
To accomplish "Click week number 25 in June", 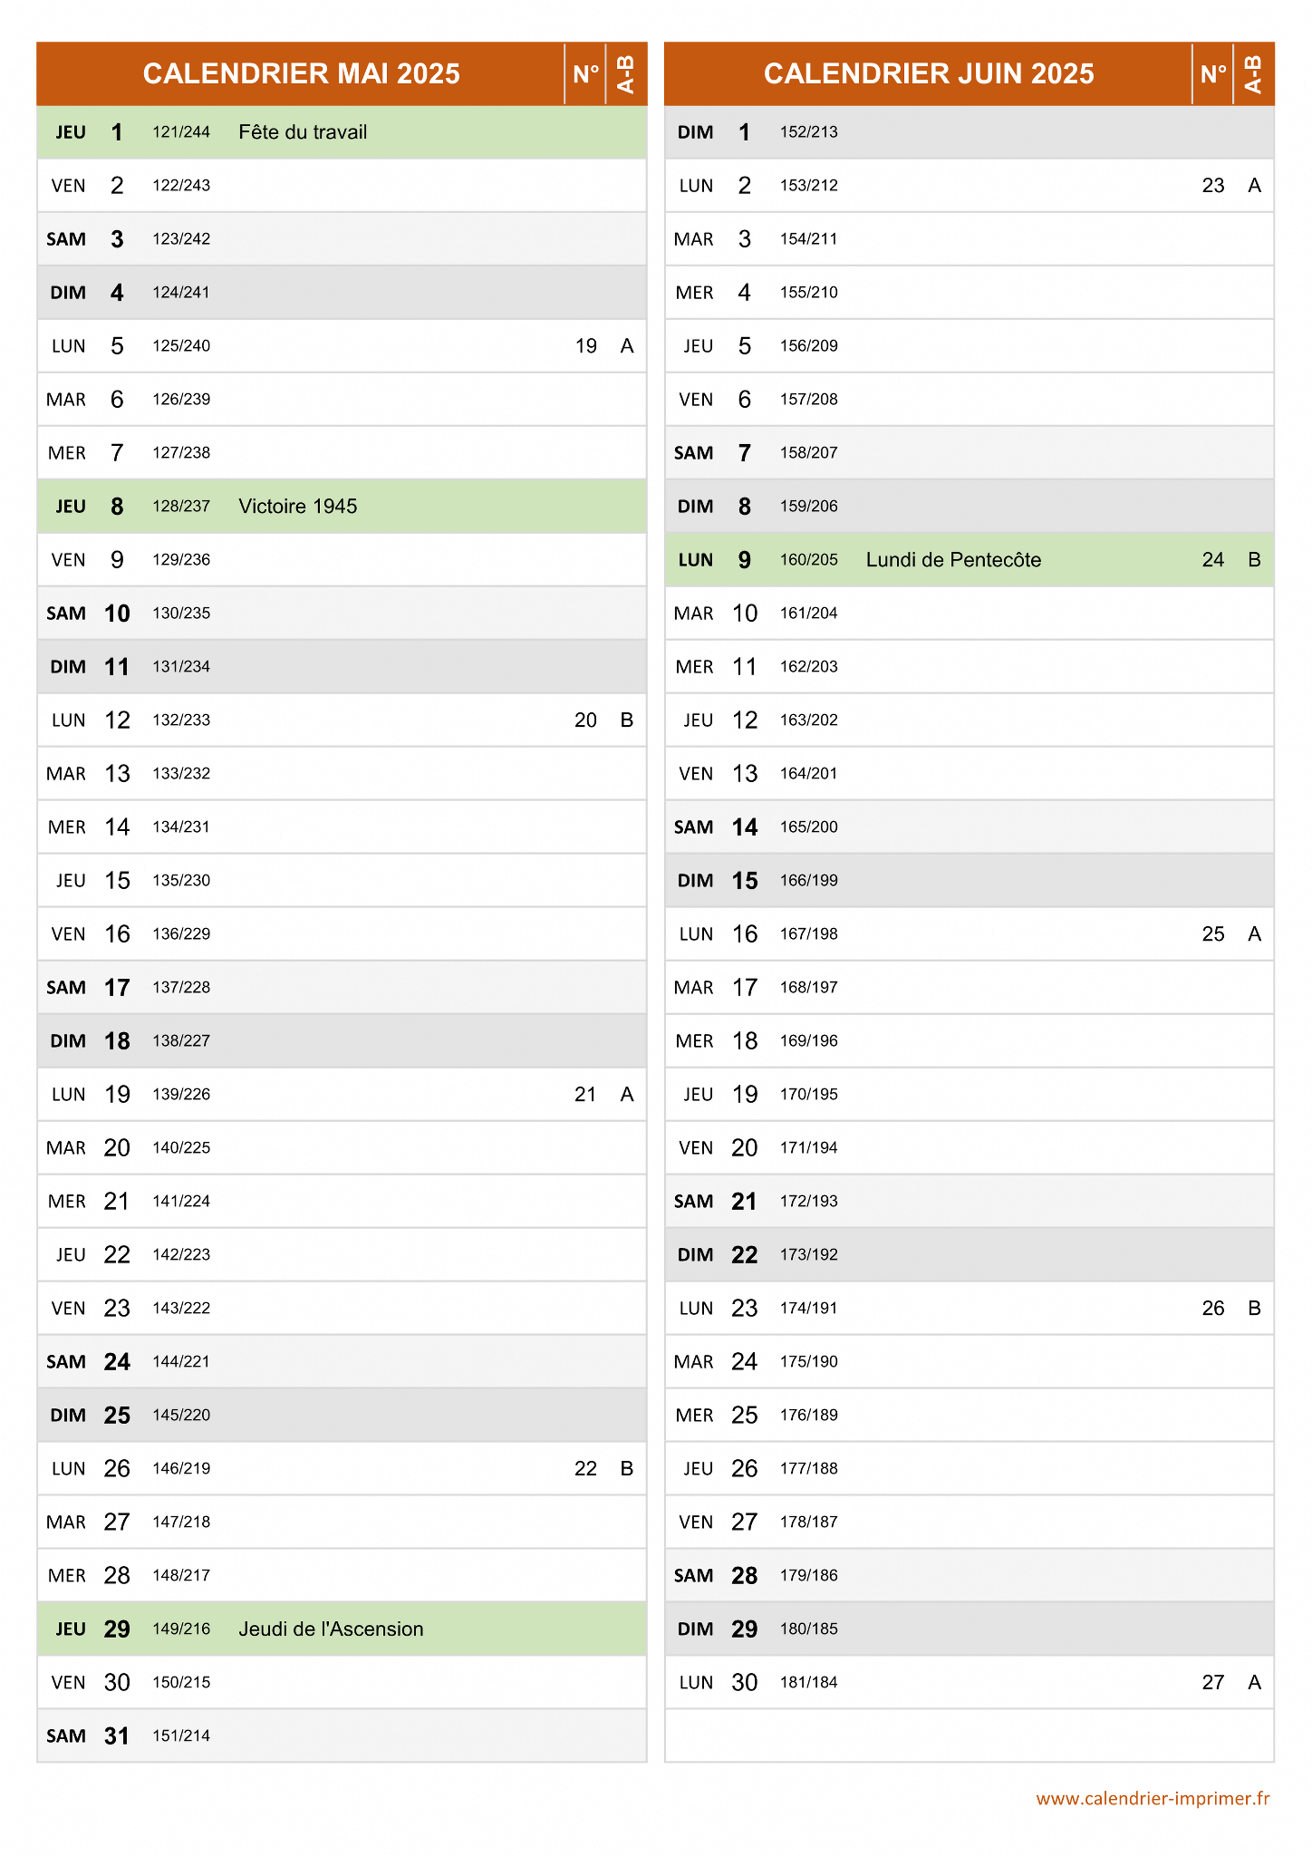I will [x=1213, y=934].
